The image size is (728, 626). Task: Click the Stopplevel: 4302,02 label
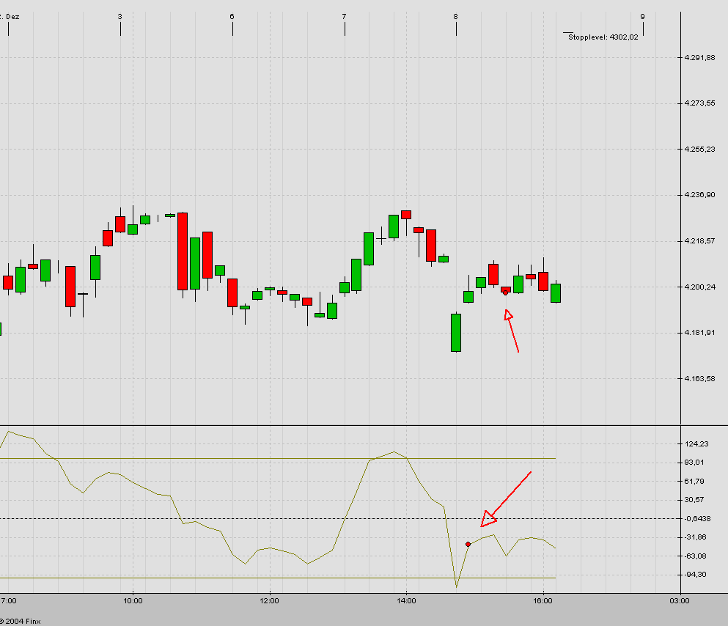tap(603, 37)
